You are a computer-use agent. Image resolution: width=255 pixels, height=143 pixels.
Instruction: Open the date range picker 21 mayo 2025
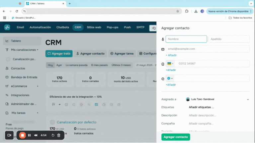coord(146,65)
